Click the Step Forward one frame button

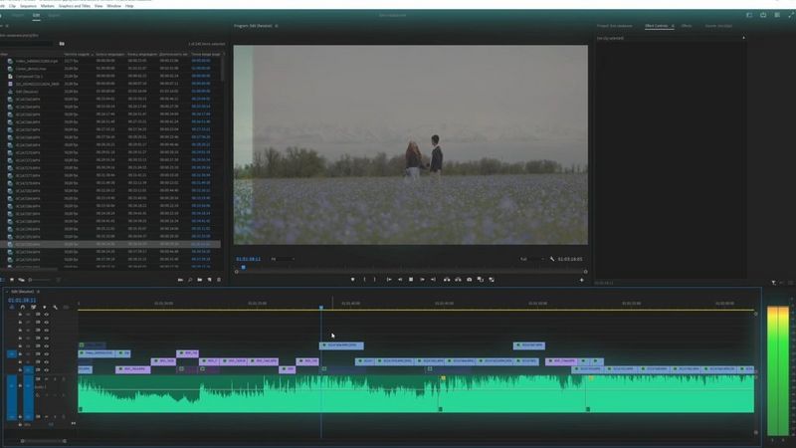tap(422, 280)
